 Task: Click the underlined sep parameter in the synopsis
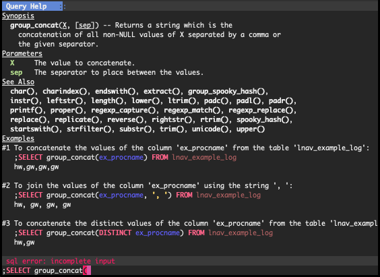pos(85,25)
